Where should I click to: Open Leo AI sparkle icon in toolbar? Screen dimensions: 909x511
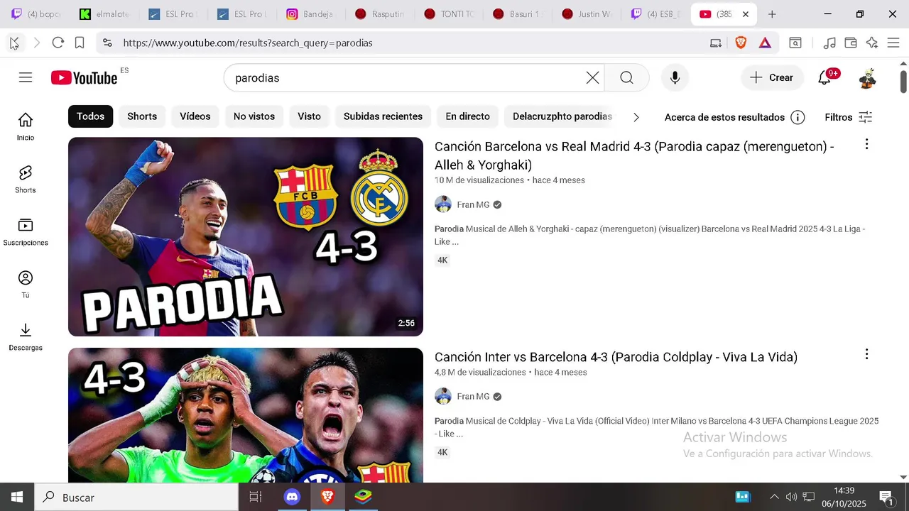[x=872, y=43]
